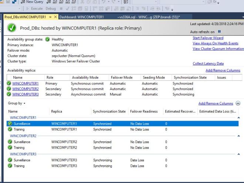Collapse the database panel with round chevron

(238, 104)
